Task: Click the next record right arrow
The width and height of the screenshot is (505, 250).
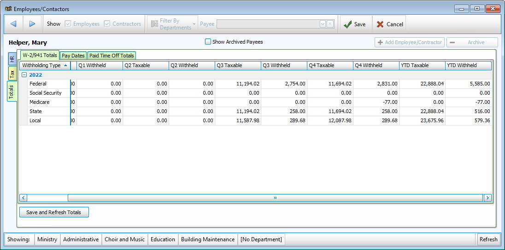Action: (32, 24)
